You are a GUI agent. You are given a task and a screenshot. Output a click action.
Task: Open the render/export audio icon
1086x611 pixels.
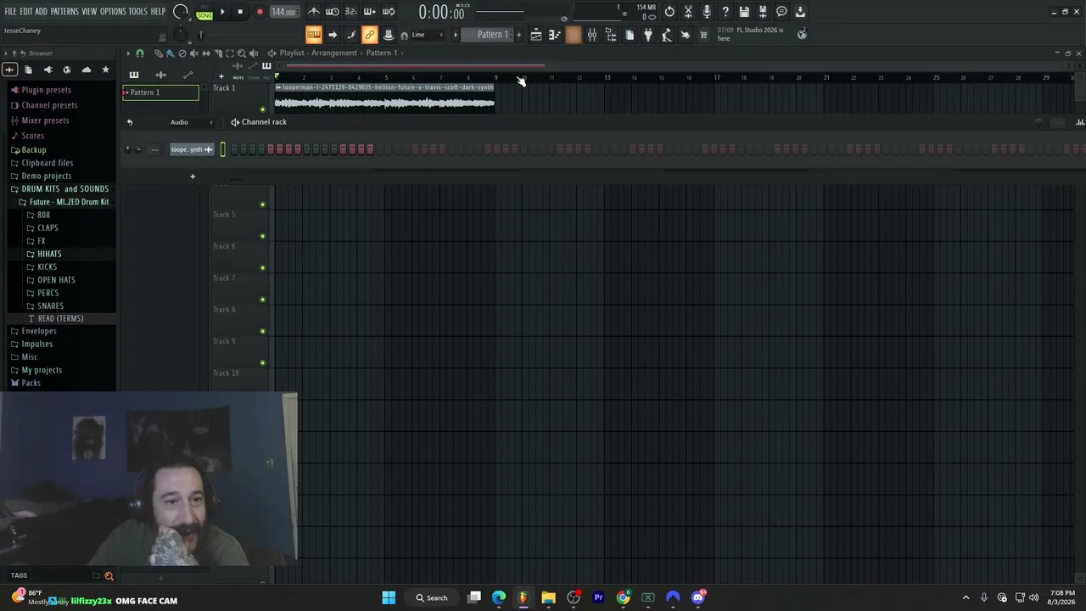point(763,12)
